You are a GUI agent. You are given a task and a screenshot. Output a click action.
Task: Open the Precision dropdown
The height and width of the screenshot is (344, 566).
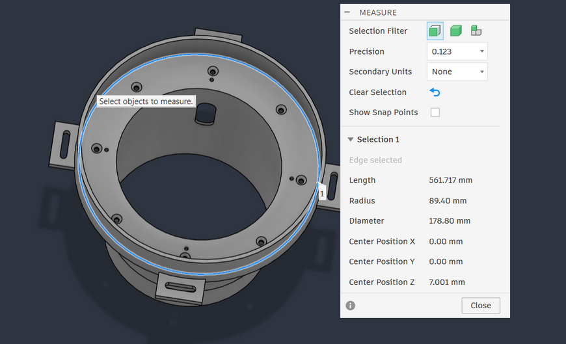click(457, 51)
